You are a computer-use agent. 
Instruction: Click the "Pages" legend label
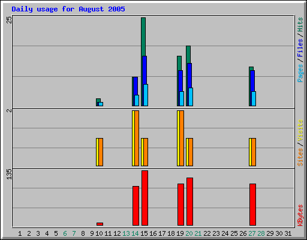[x=300, y=73]
